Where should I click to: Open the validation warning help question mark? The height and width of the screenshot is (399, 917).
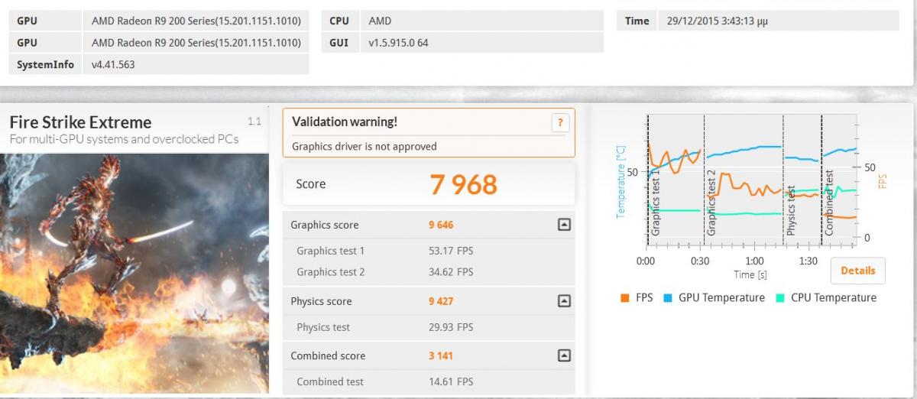click(560, 122)
